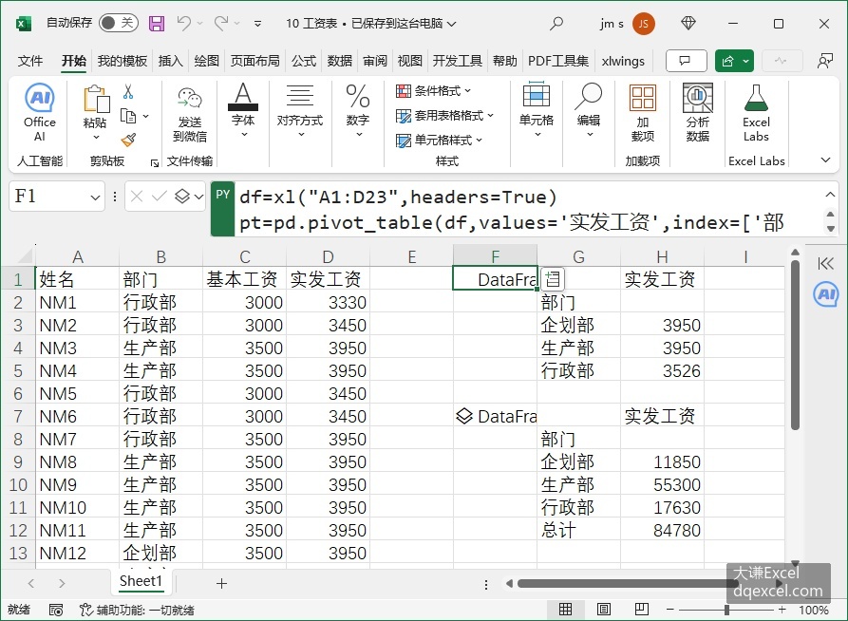848x621 pixels.
Task: Select the column D header
Action: pyautogui.click(x=328, y=256)
